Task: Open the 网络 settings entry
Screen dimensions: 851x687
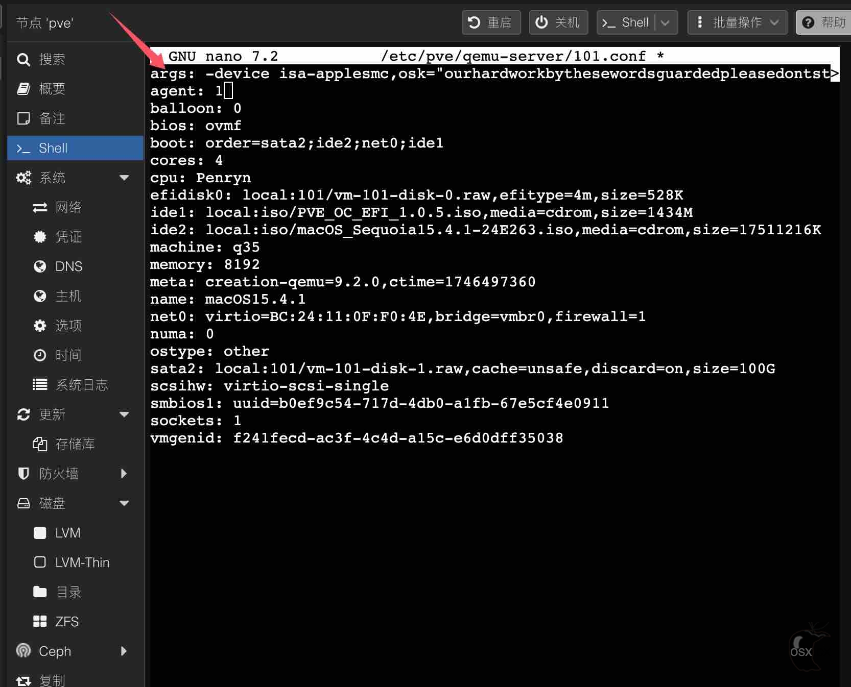Action: pyautogui.click(x=75, y=208)
